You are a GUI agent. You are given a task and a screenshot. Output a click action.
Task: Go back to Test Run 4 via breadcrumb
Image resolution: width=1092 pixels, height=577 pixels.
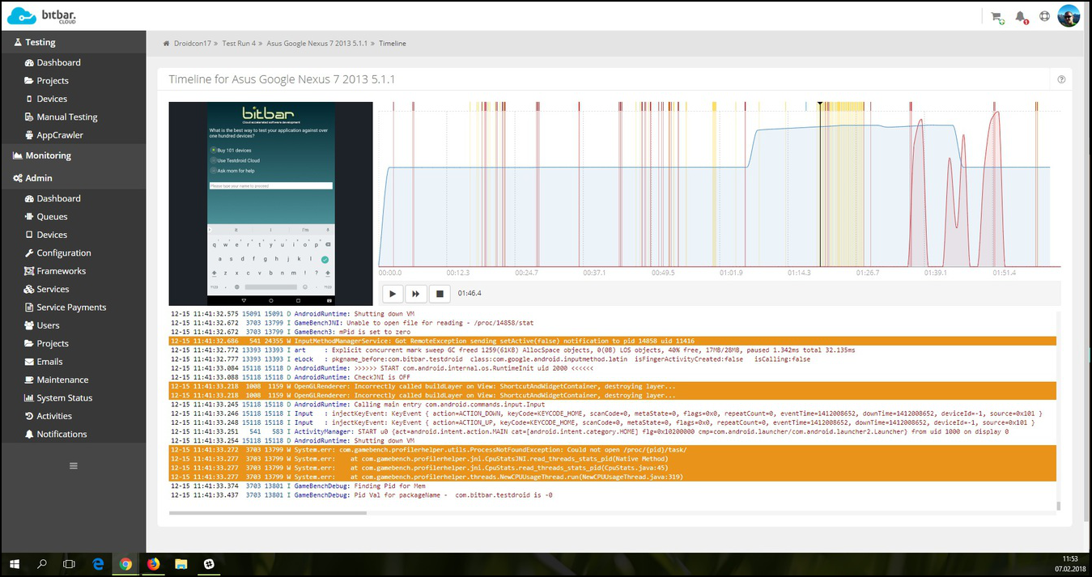tap(239, 43)
